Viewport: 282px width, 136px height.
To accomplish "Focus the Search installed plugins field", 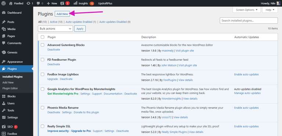I will point(249,20).
